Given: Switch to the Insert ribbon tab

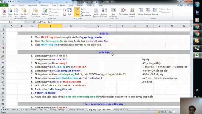Looking at the screenshot, I should [21, 5].
